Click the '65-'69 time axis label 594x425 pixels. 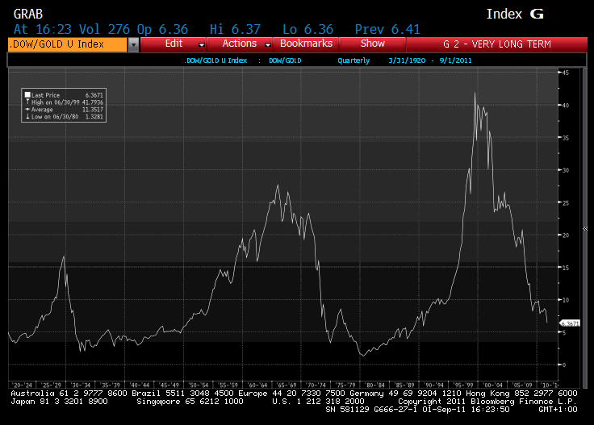(x=287, y=385)
